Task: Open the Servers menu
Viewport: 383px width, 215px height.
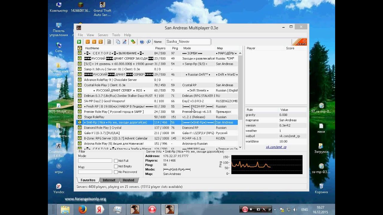Action: click(x=103, y=35)
